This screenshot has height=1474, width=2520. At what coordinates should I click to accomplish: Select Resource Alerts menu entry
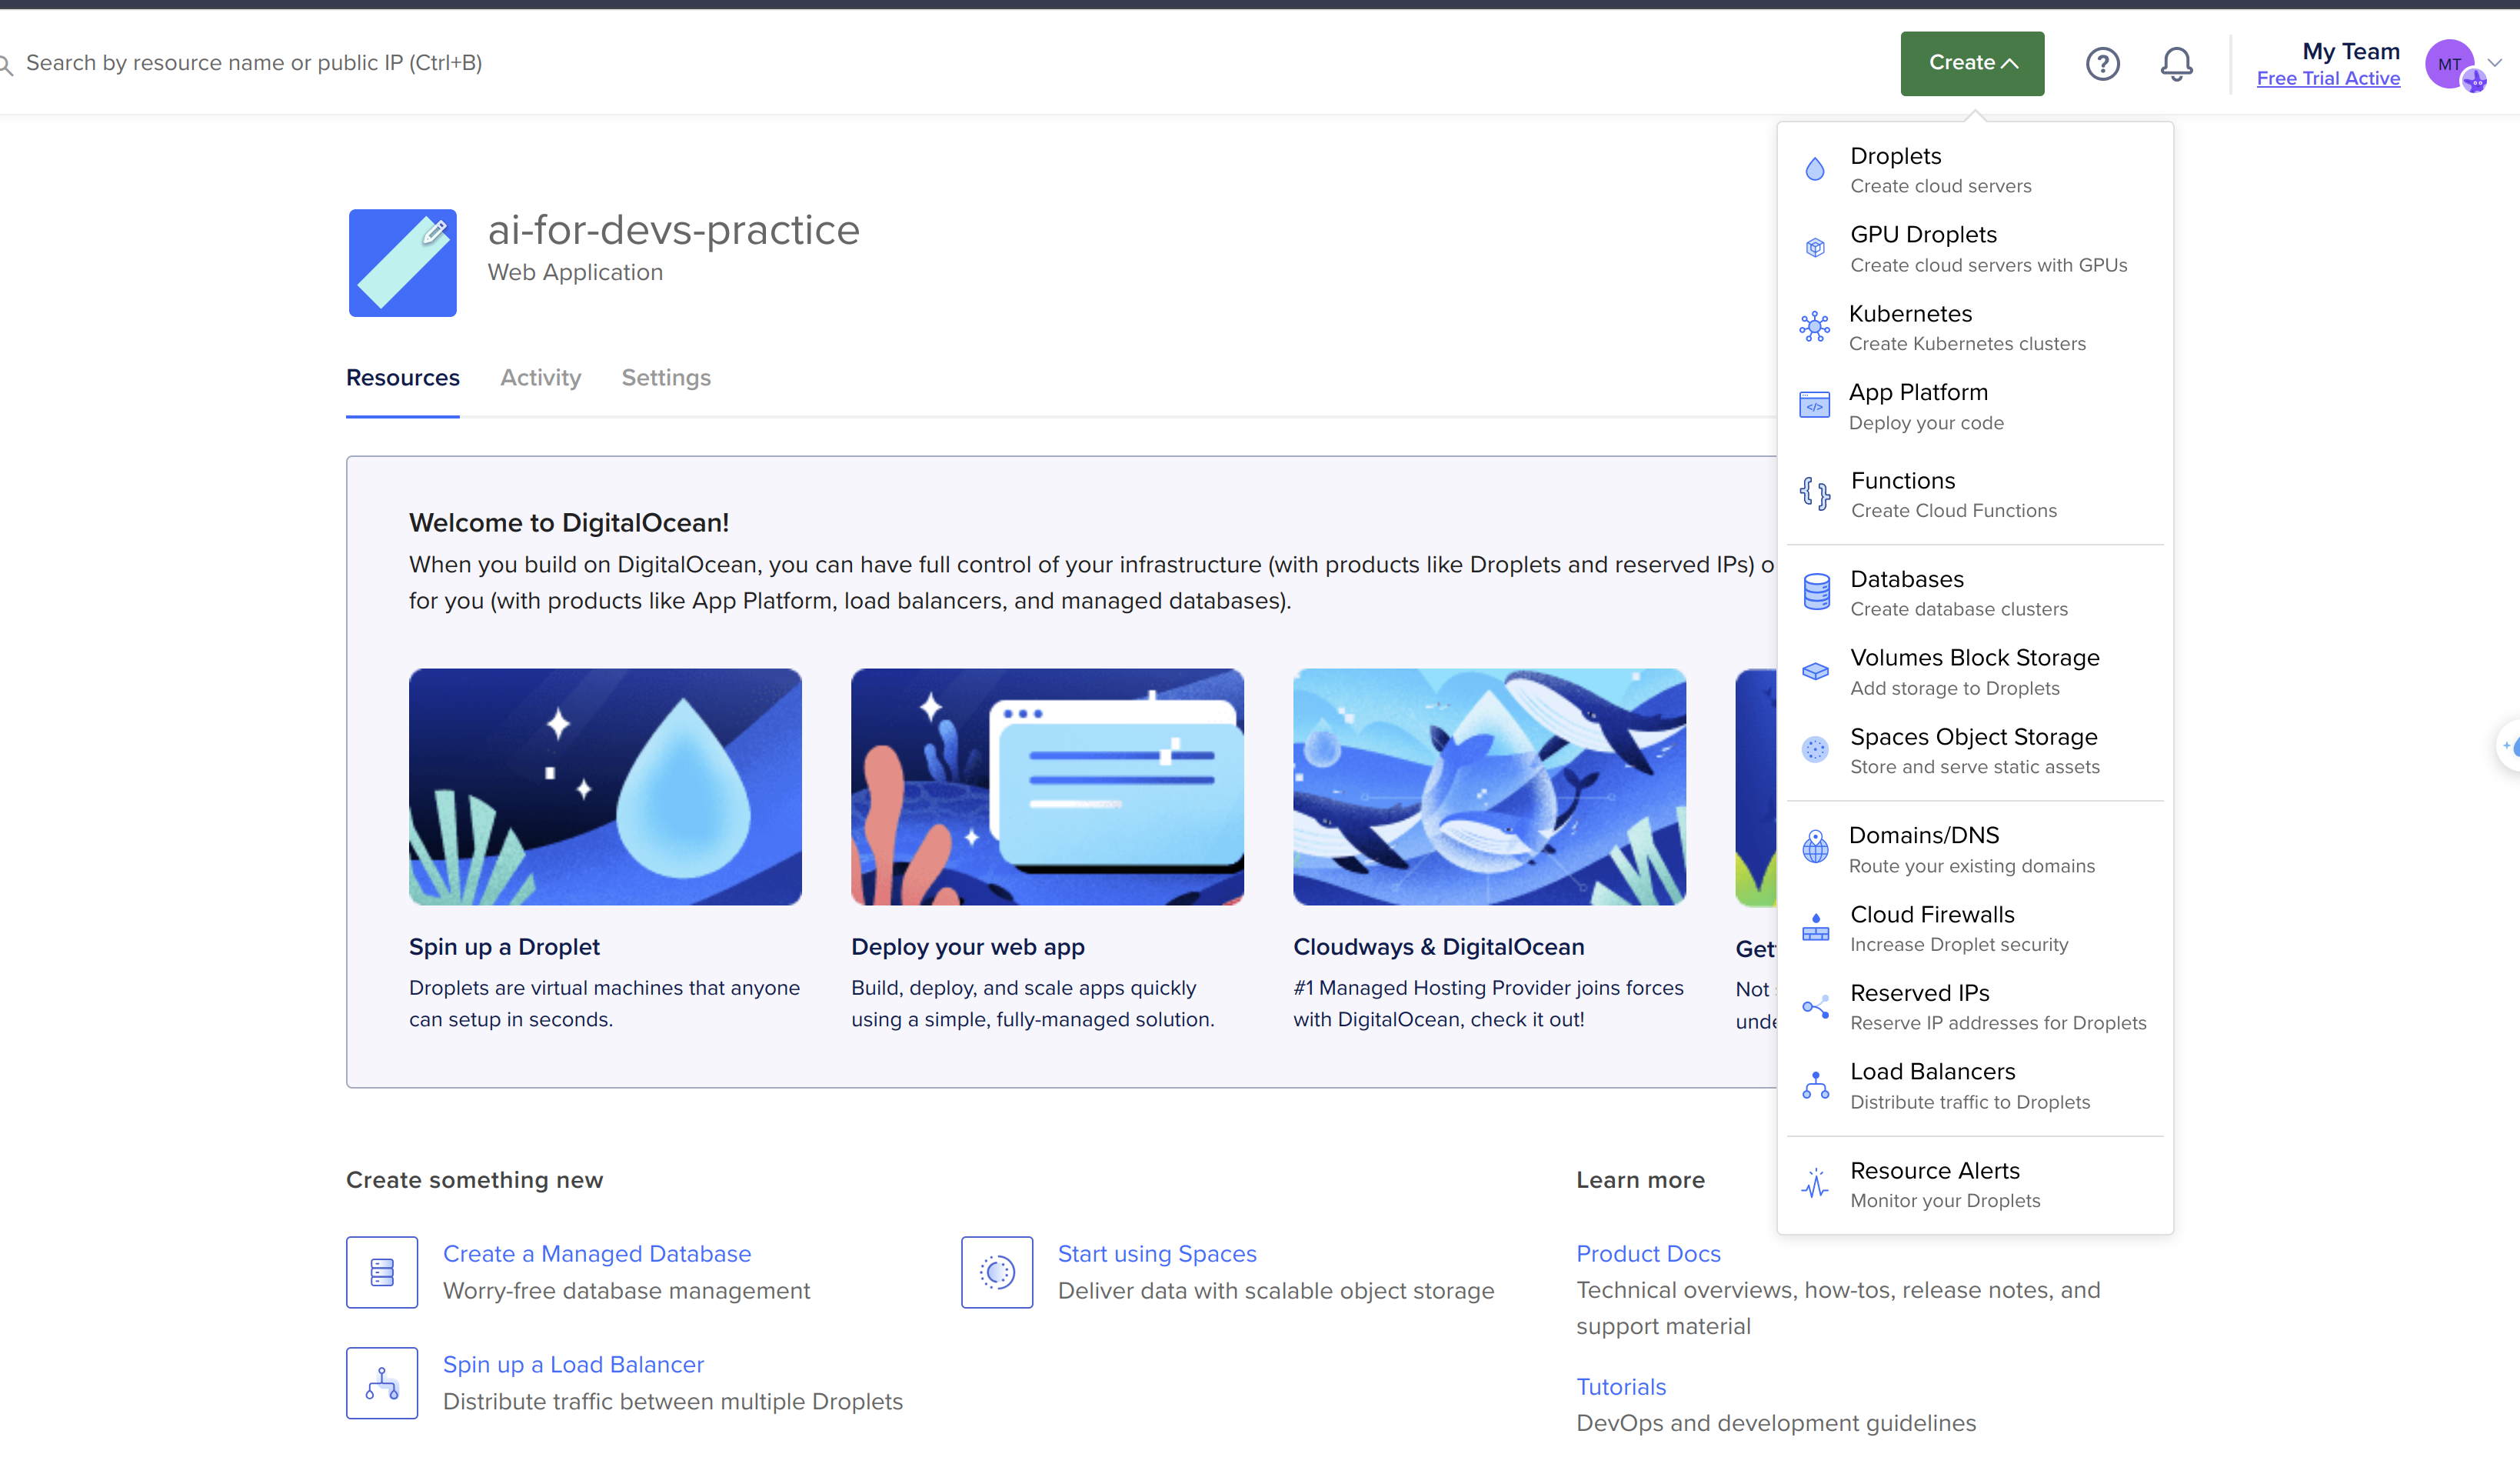tap(1974, 1184)
